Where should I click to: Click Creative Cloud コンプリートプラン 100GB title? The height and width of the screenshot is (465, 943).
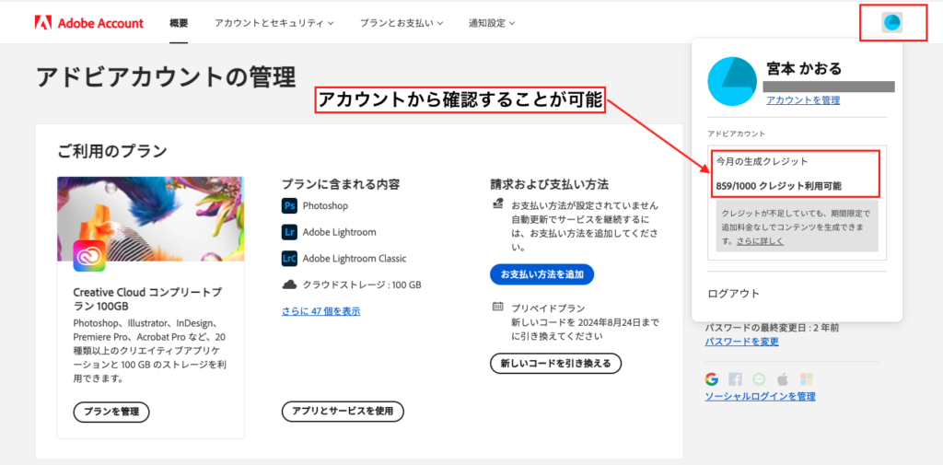(147, 299)
